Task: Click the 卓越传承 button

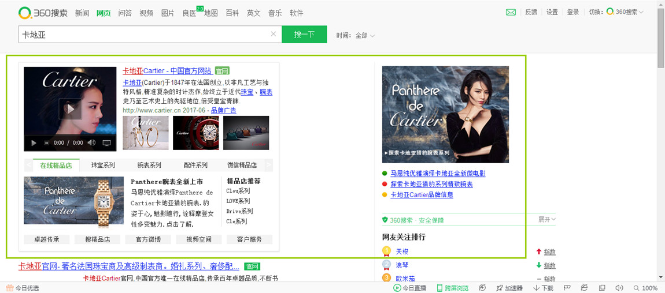Action: click(x=47, y=239)
